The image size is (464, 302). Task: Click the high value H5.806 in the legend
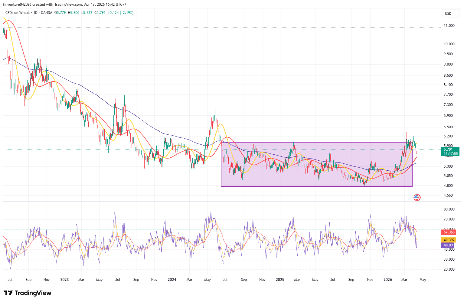click(73, 13)
